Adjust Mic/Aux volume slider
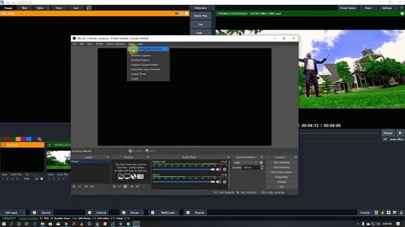The height and width of the screenshot is (227, 405). [184, 182]
